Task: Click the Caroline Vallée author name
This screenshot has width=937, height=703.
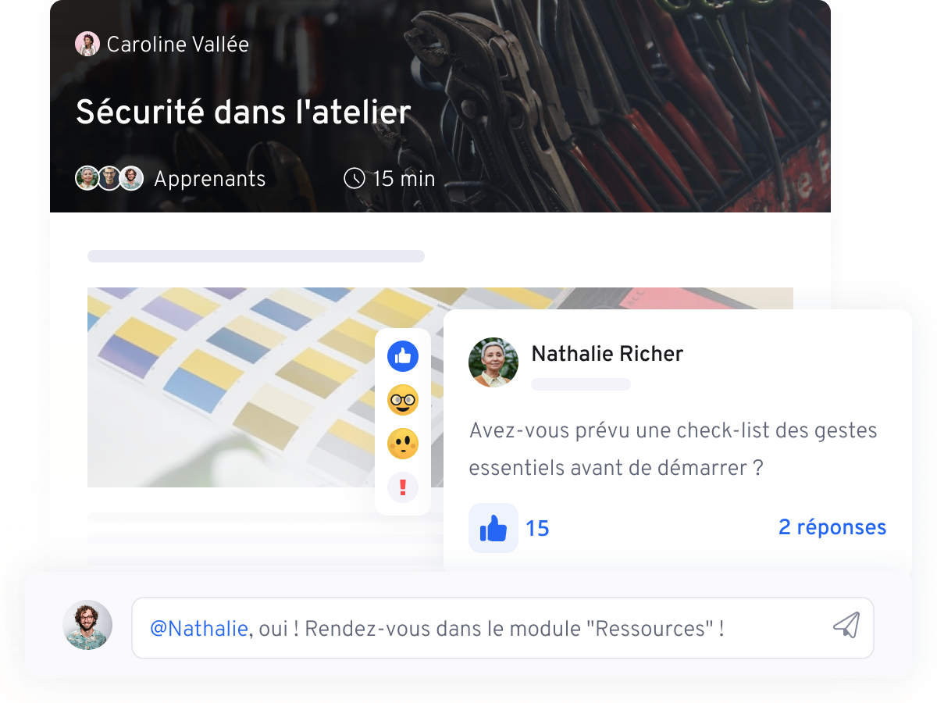Action: coord(178,45)
